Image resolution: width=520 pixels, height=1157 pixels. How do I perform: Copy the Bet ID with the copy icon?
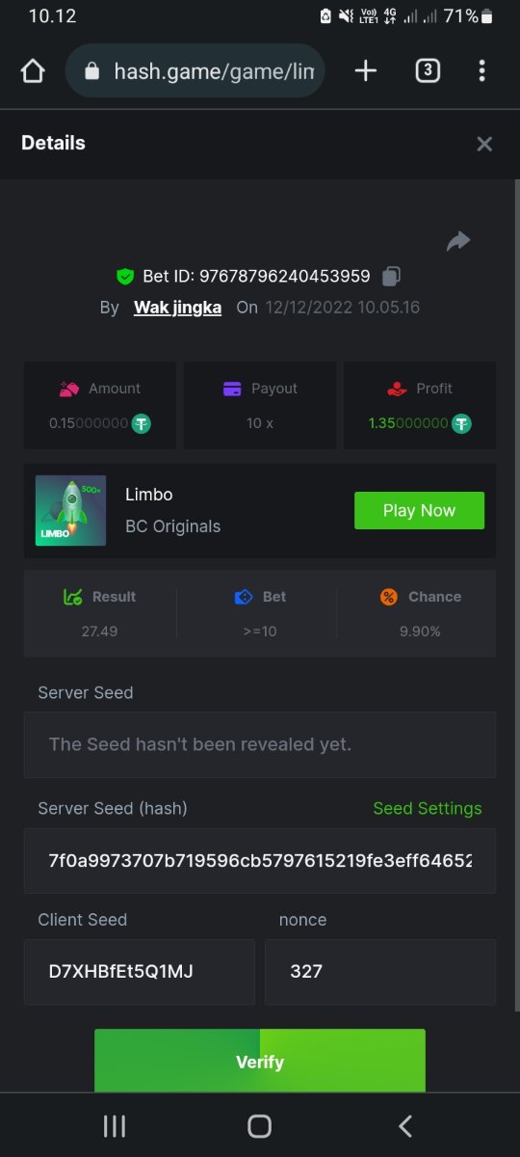pos(391,277)
